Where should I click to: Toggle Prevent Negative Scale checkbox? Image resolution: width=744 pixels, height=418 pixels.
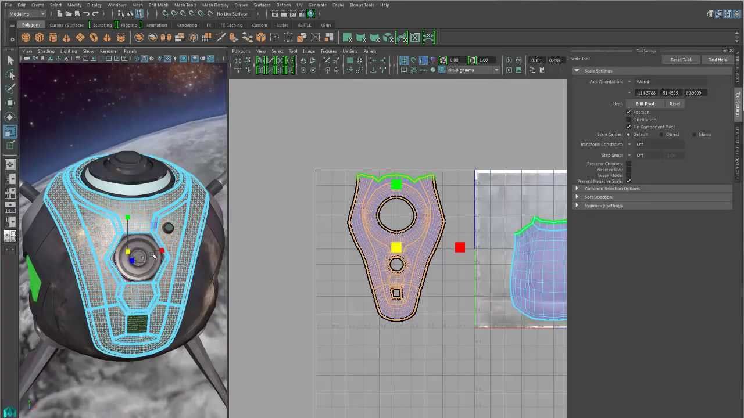628,181
